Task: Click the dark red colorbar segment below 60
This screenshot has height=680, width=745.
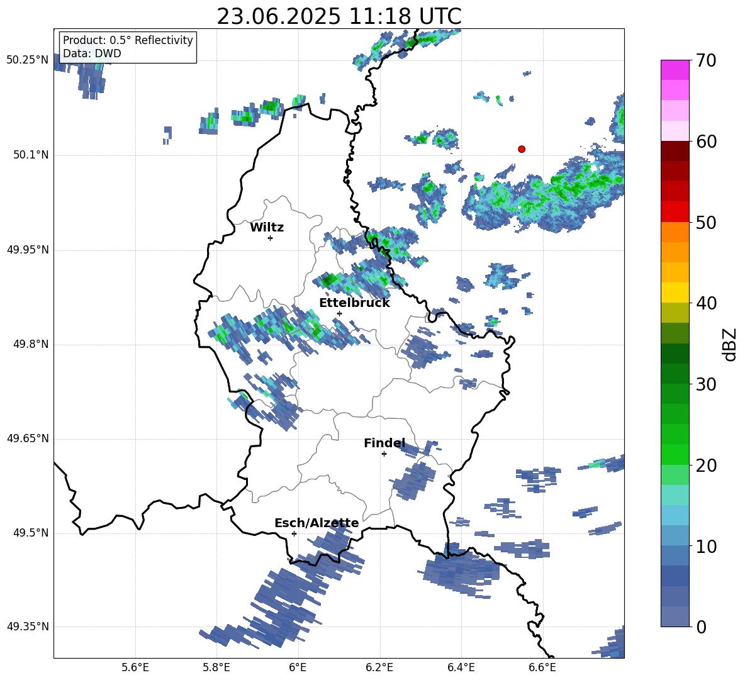Action: 675,151
